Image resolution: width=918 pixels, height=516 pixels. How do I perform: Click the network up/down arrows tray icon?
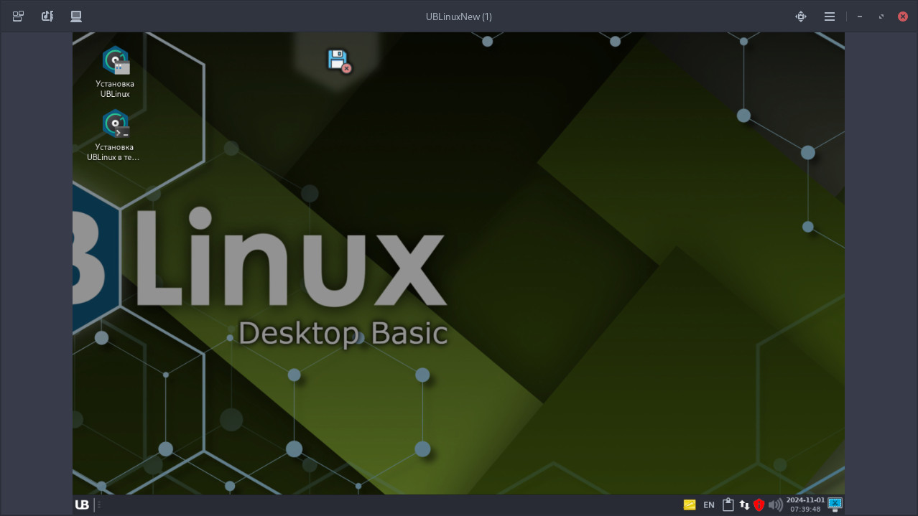[x=744, y=505]
